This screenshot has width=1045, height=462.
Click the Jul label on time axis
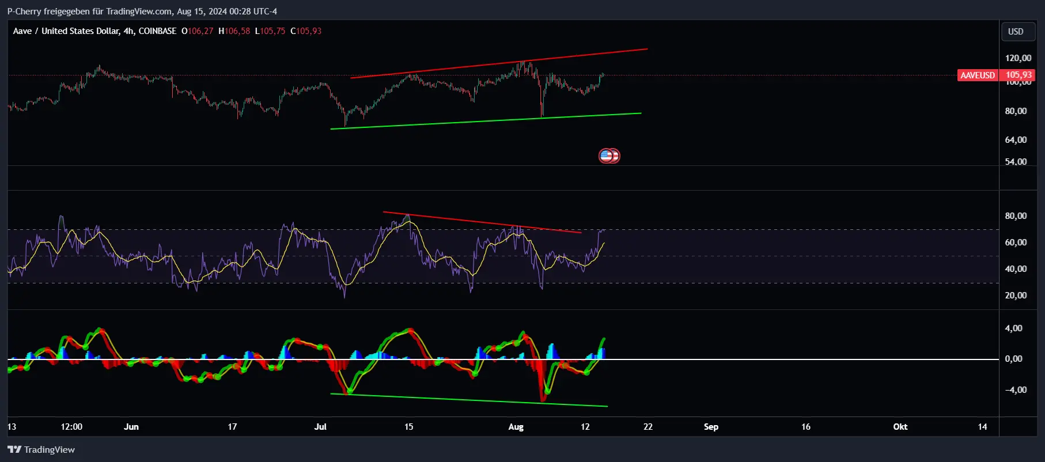click(320, 427)
